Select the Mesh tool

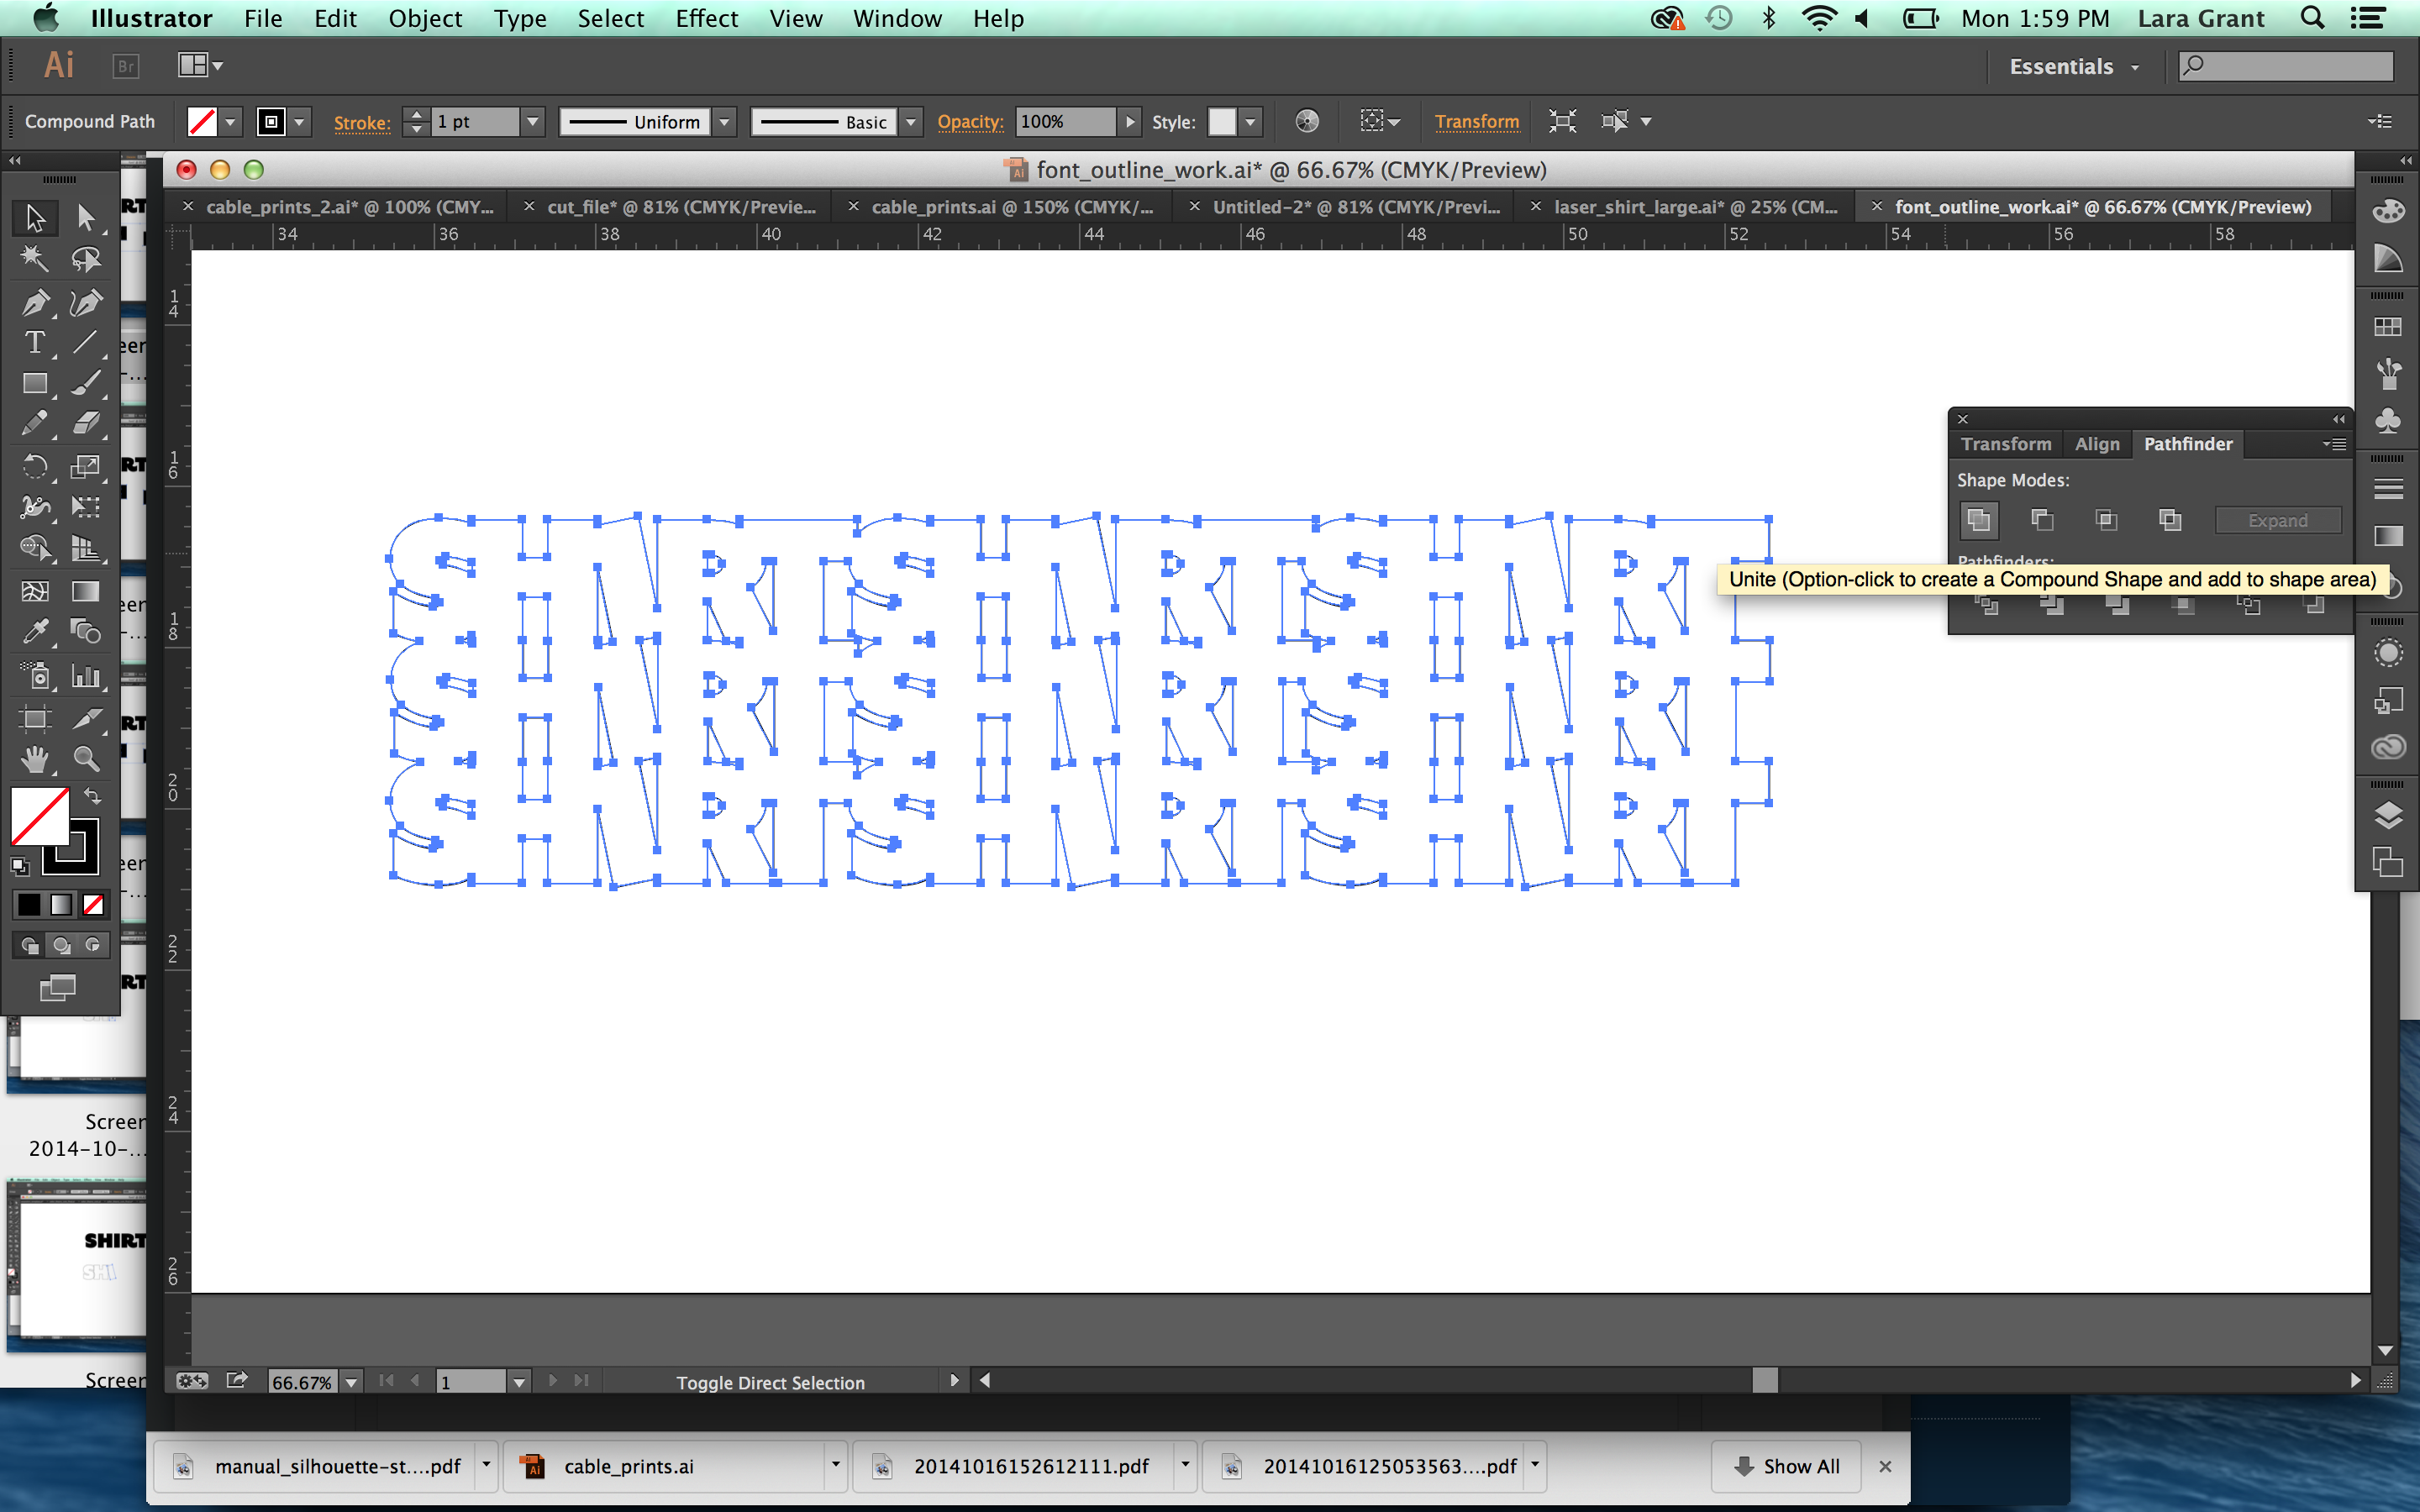(35, 591)
